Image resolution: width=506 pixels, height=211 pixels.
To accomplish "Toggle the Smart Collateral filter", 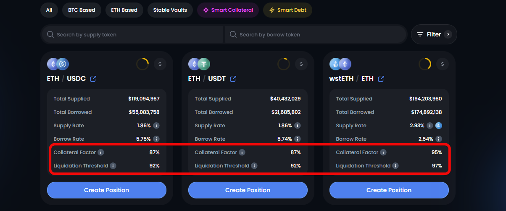I will tap(228, 10).
